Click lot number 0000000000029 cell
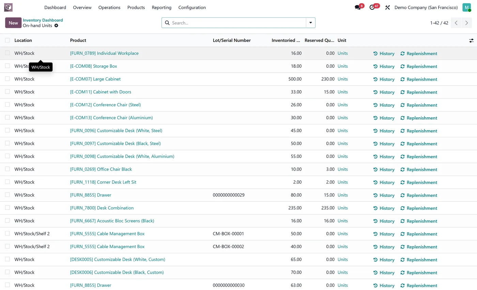Screen dimensions: 477x290 pyautogui.click(x=229, y=195)
